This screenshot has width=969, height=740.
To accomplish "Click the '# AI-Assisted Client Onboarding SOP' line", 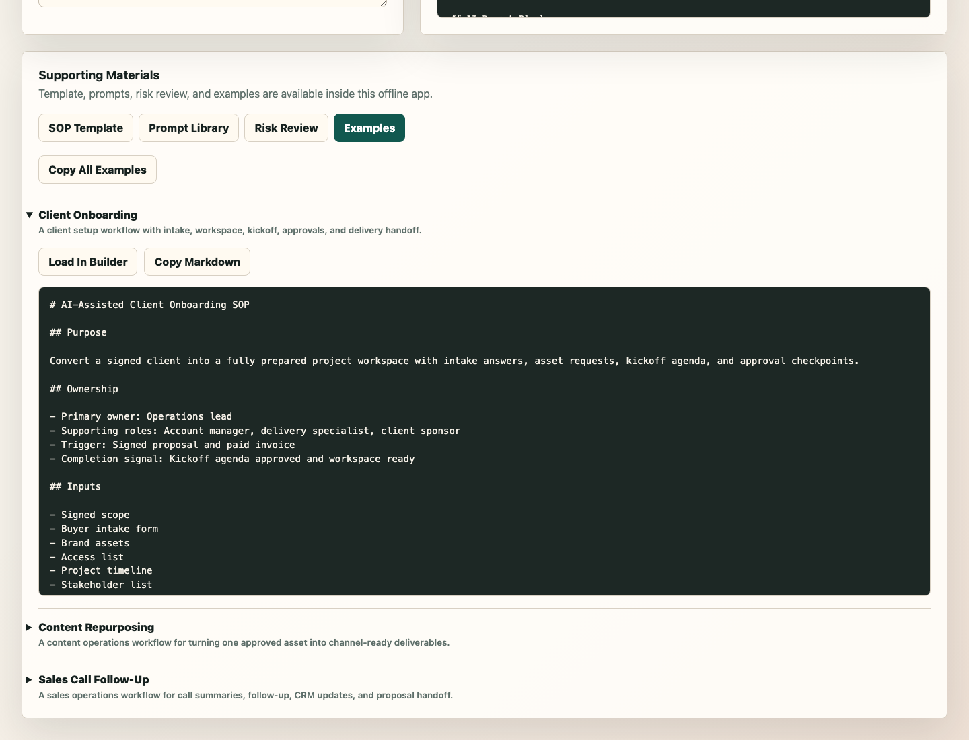I will pyautogui.click(x=149, y=305).
